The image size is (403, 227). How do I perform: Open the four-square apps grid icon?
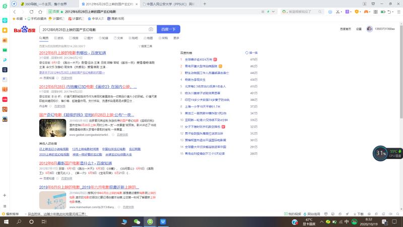tap(375, 12)
